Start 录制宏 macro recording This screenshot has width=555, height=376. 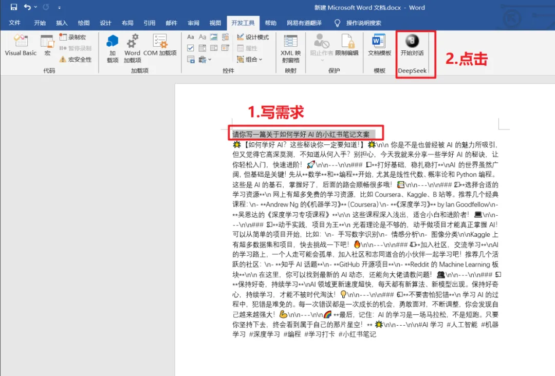[x=72, y=37]
